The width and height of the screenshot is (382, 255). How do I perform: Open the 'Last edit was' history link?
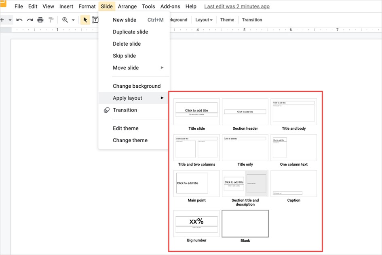pyautogui.click(x=237, y=6)
